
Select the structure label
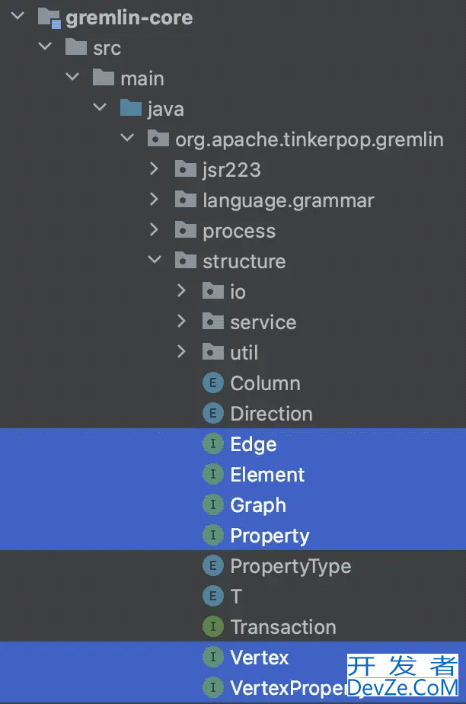point(244,261)
